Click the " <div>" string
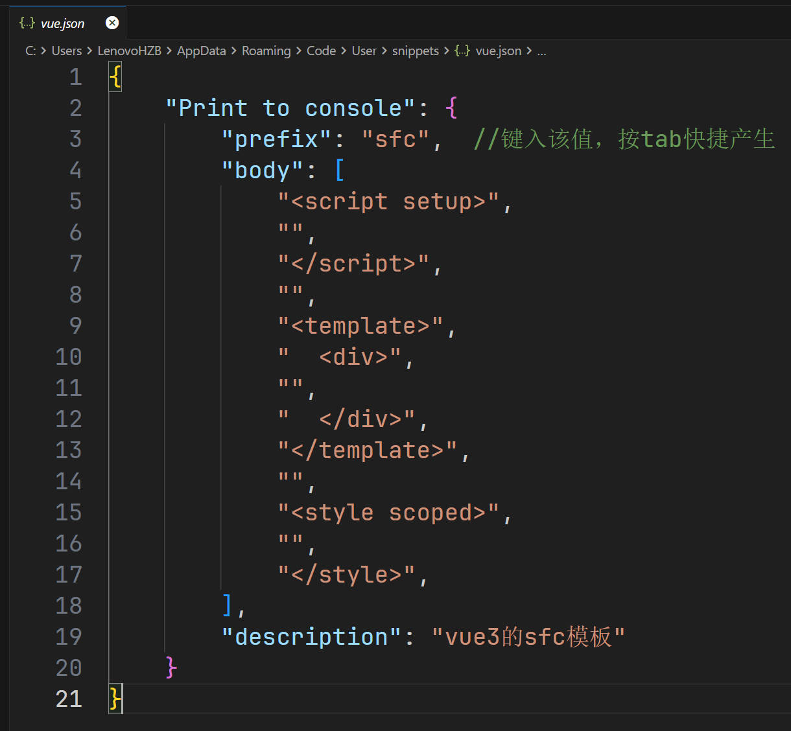791x731 pixels. pyautogui.click(x=339, y=357)
